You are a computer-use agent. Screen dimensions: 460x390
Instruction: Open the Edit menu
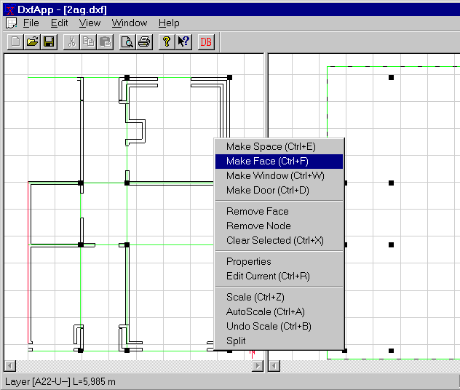pyautogui.click(x=59, y=23)
